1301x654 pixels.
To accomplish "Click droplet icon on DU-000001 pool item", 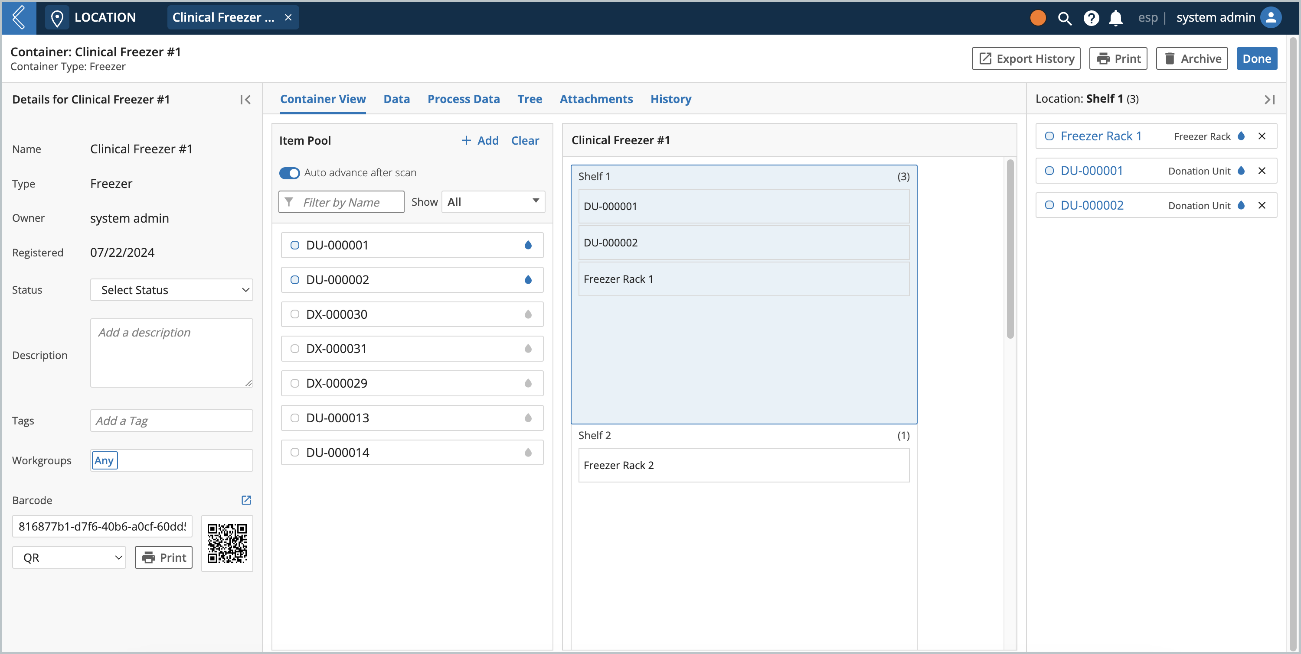I will (x=528, y=245).
